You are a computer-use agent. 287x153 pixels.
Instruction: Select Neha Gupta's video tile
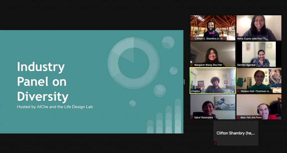coord(259,26)
